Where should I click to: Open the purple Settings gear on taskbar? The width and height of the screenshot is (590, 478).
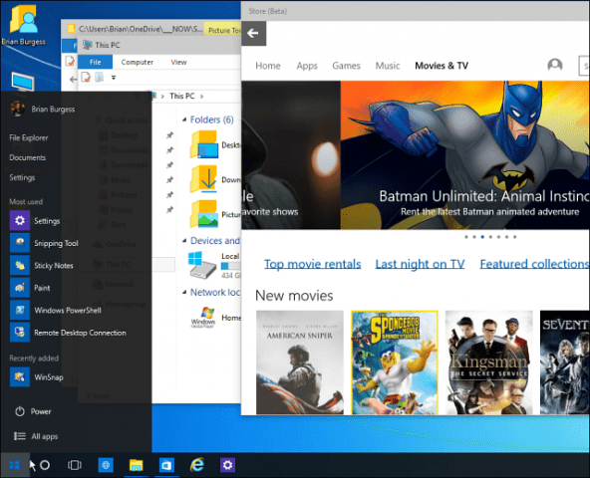(x=227, y=465)
